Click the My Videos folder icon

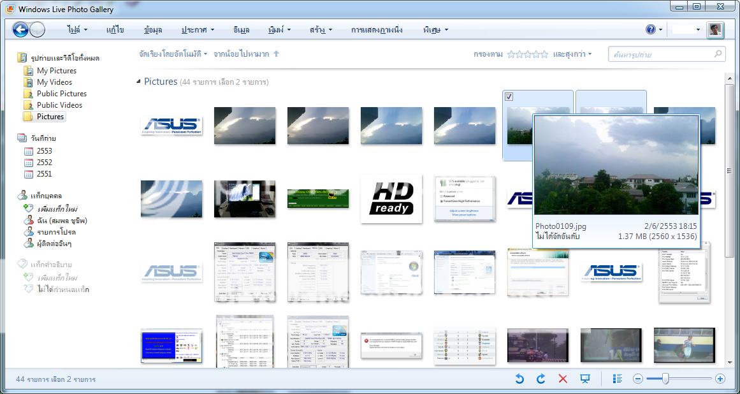[x=28, y=82]
